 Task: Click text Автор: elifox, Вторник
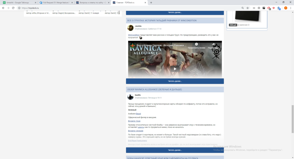(38, 13)
